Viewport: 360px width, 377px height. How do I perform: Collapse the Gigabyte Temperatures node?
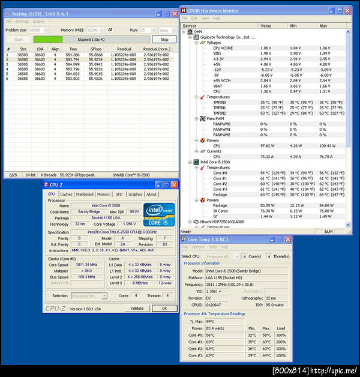(x=196, y=97)
